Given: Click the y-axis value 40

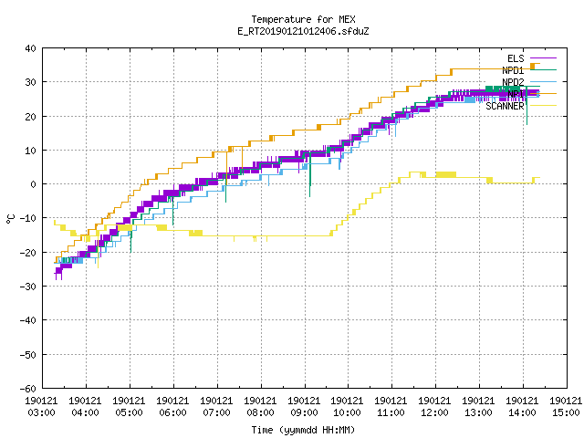Looking at the screenshot, I should tap(30, 48).
